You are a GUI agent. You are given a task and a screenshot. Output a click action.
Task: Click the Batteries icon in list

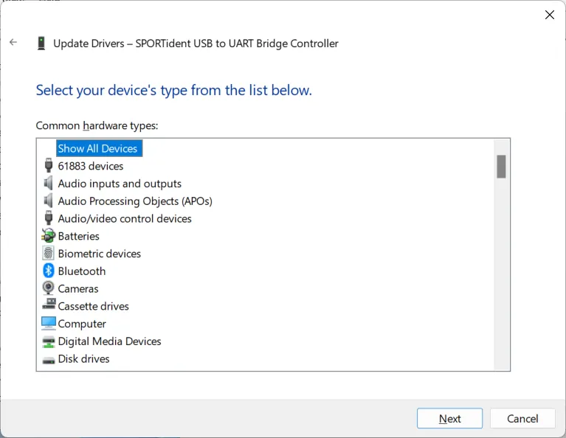(49, 236)
